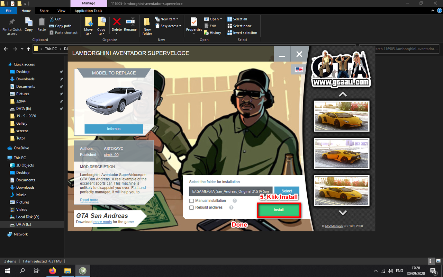Viewport: 443px width, 277px height.
Task: Click the installation folder path field
Action: click(x=231, y=191)
